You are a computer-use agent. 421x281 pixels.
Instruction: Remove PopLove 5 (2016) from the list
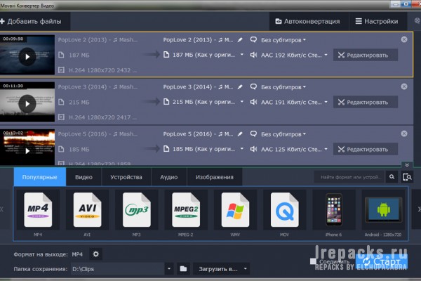[404, 133]
